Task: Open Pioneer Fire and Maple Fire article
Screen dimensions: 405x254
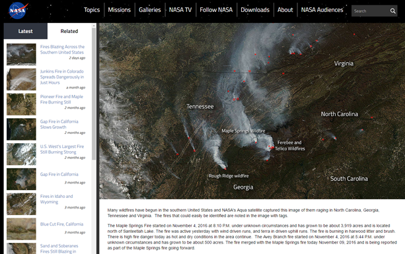Action: (61, 99)
